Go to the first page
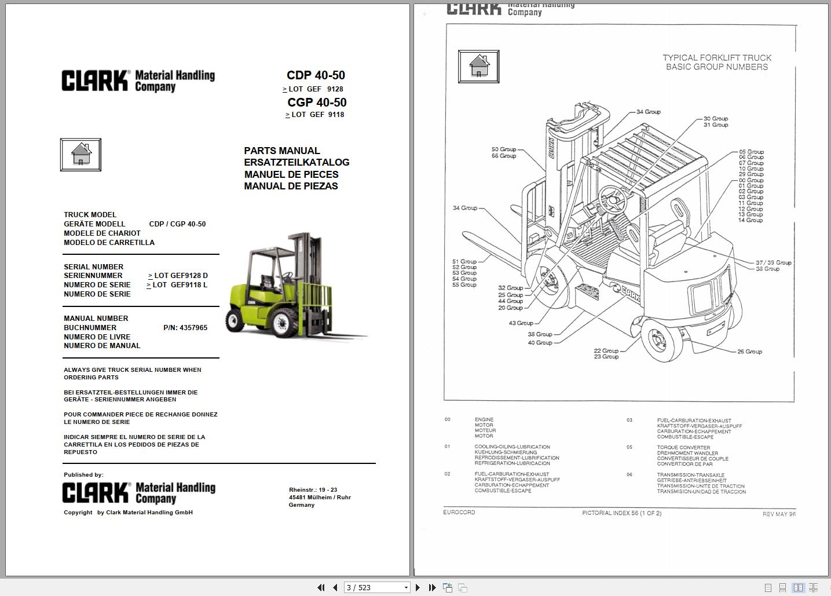831x596 pixels. click(x=321, y=587)
